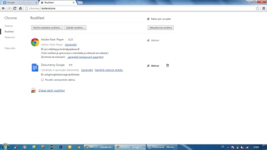Image resolution: width=267 pixels, height=150 pixels.
Task: Go to the home page icon
Action: click(20, 8)
